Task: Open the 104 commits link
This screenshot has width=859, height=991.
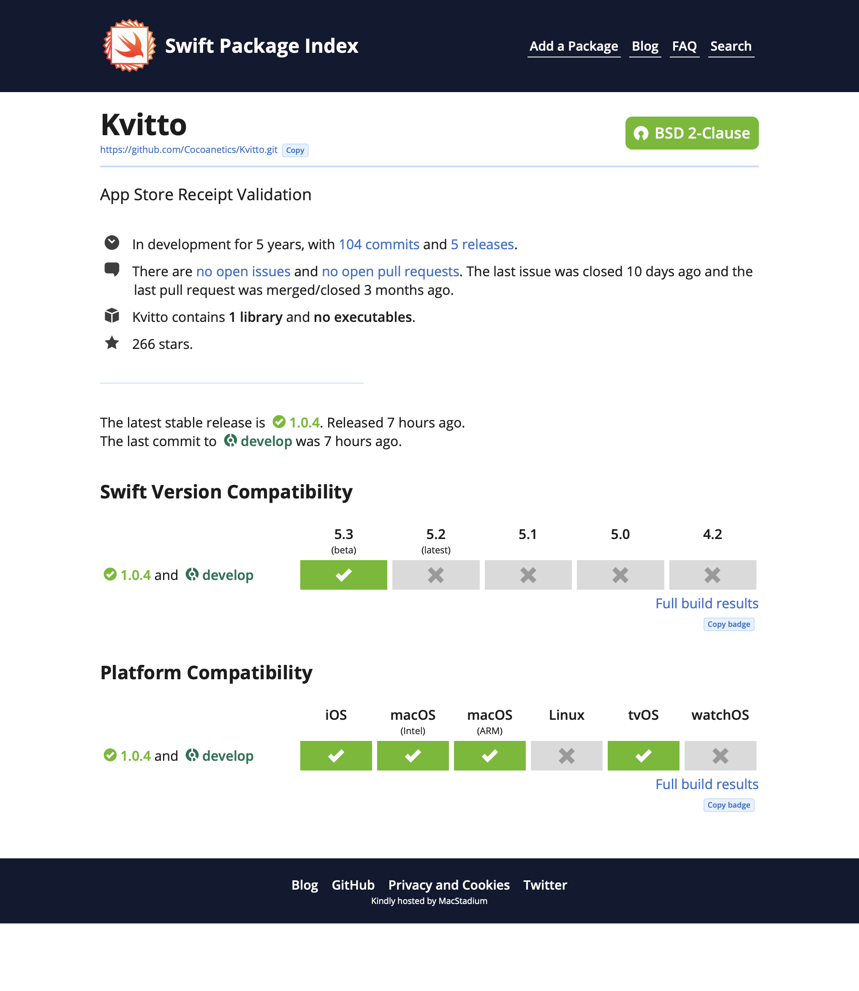Action: click(x=379, y=245)
